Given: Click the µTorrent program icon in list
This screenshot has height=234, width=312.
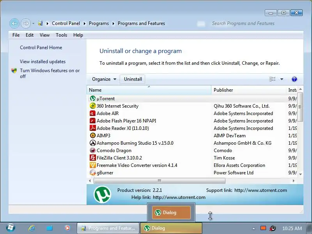Looking at the screenshot, I should coord(92,98).
